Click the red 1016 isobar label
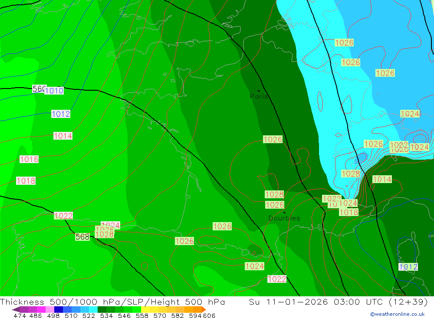 pos(29,159)
